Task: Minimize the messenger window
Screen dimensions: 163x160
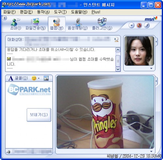Action: (144, 5)
